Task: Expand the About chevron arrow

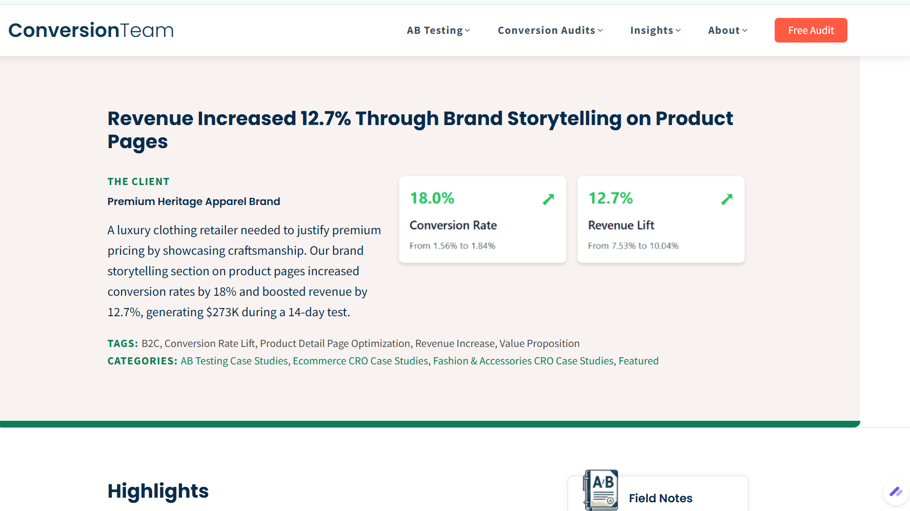Action: click(744, 31)
